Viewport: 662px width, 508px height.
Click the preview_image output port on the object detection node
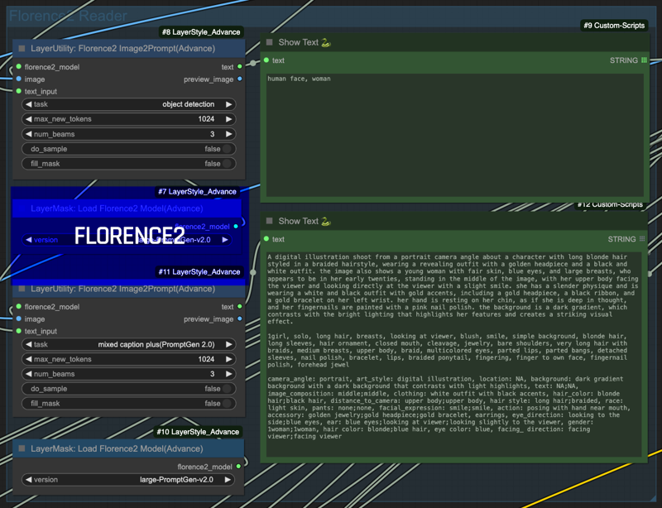click(240, 79)
